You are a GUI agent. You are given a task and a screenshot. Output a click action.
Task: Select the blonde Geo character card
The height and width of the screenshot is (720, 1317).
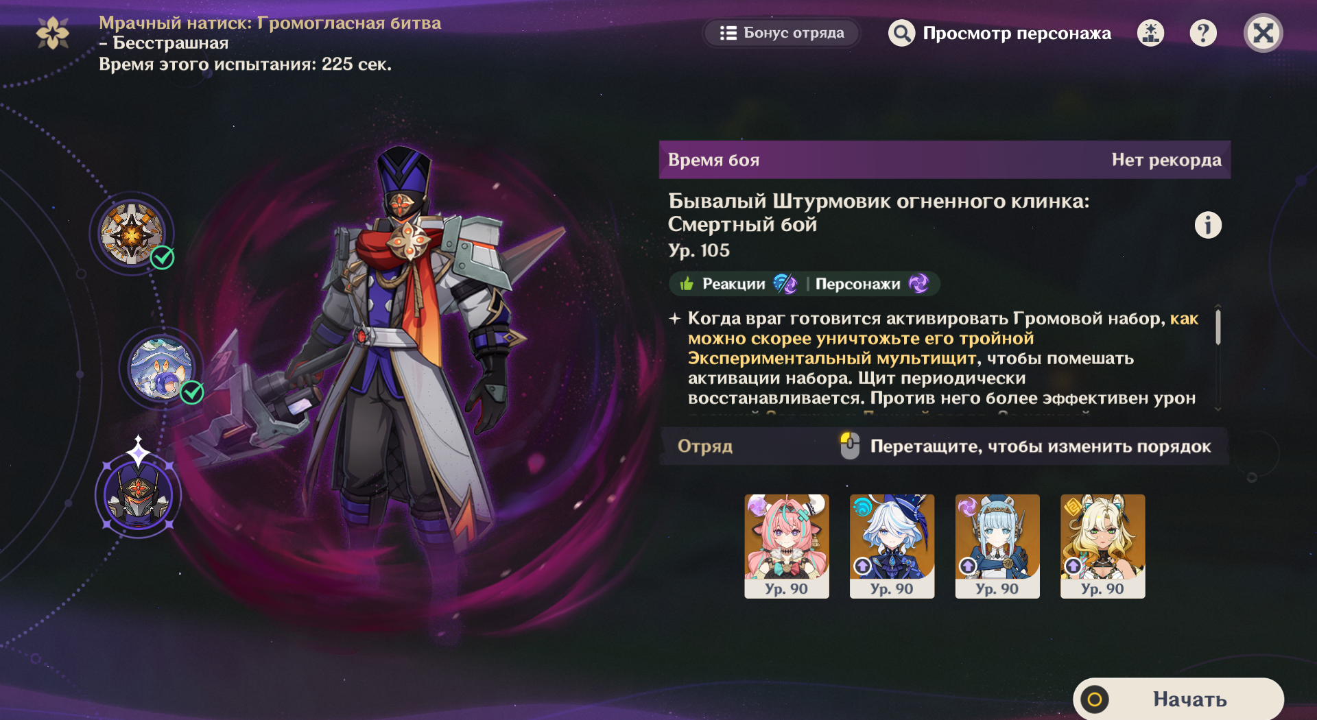pyautogui.click(x=1102, y=547)
